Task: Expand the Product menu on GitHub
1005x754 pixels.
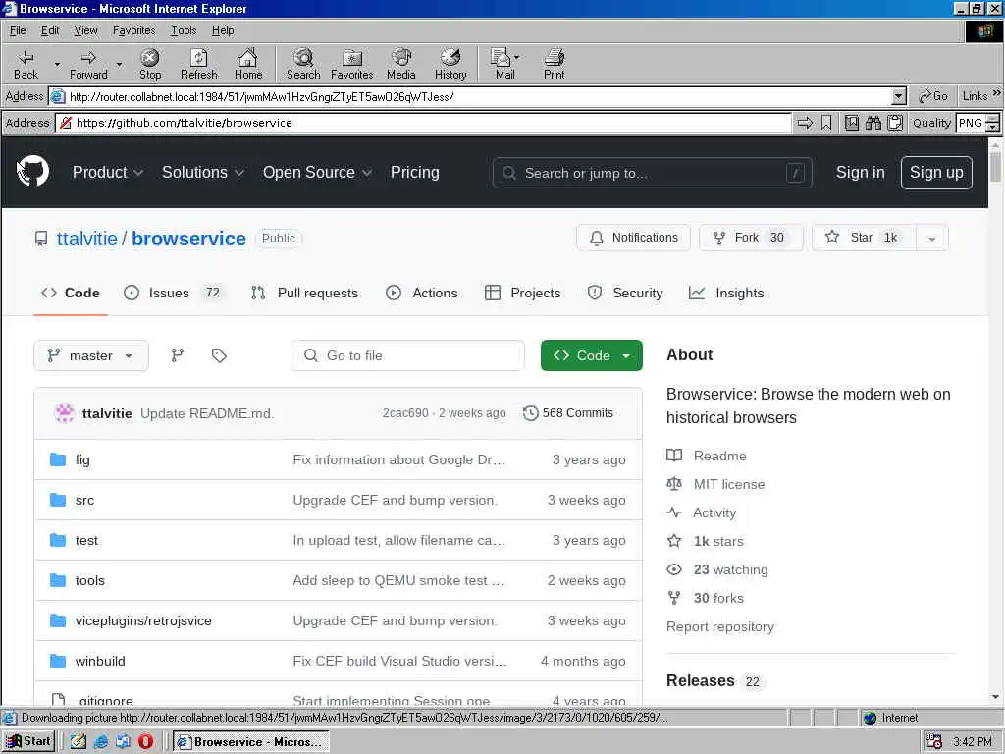Action: [x=108, y=172]
